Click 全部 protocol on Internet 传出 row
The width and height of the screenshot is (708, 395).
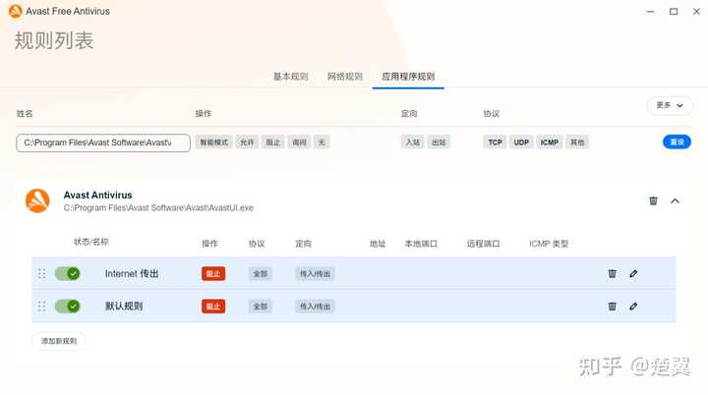click(260, 273)
